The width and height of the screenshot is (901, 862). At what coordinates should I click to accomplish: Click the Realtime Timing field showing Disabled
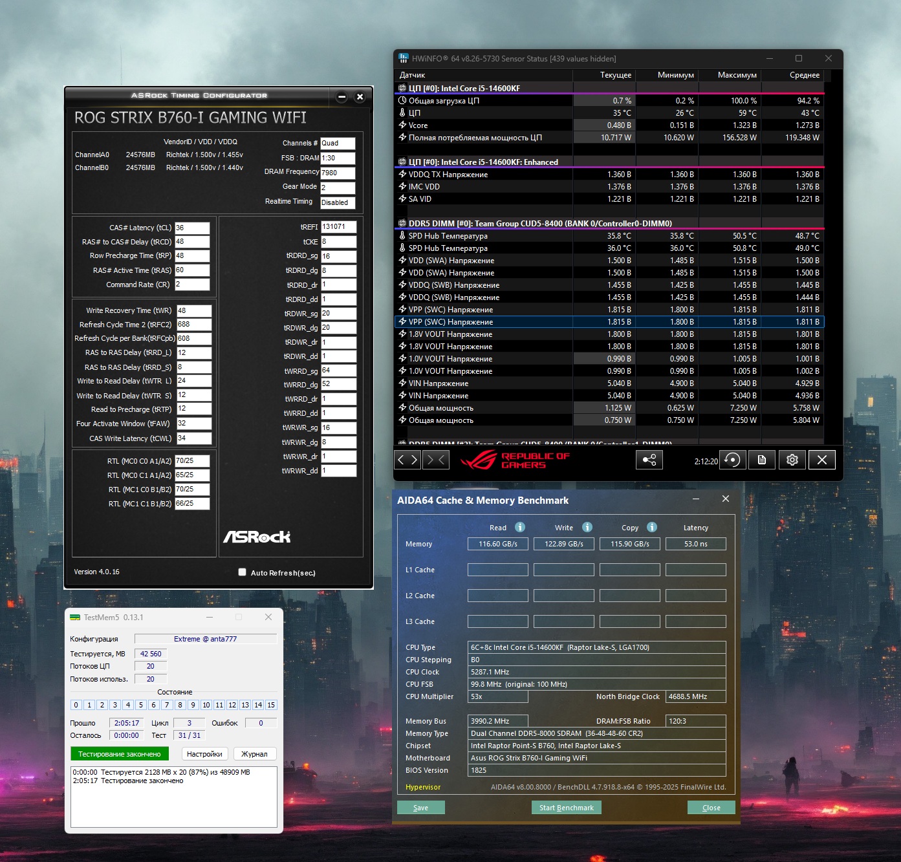pos(338,202)
